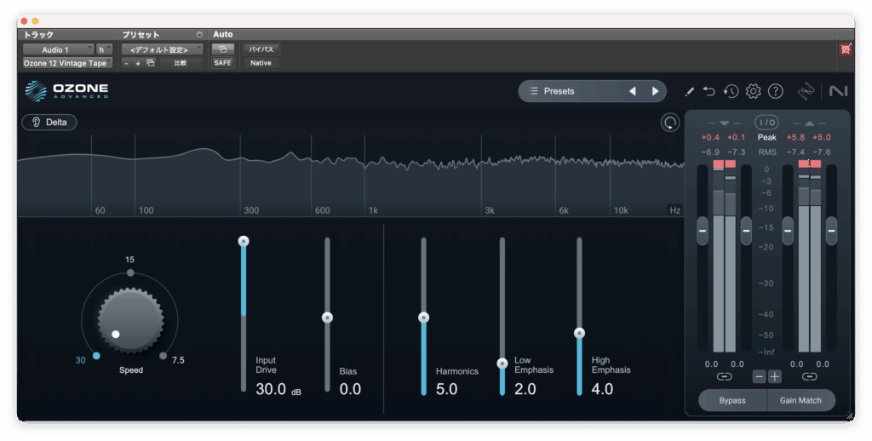872x441 pixels.
Task: Enable Gain Match
Action: [x=799, y=400]
